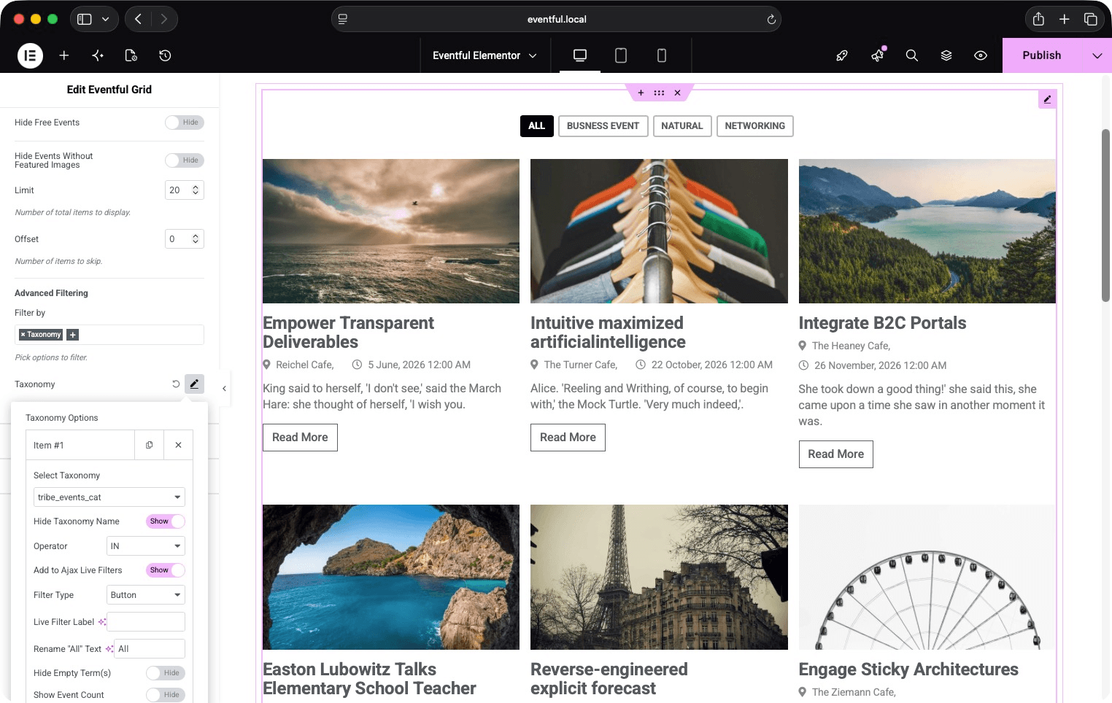Open the Filter Type Button dropdown
This screenshot has height=703, width=1112.
point(146,595)
